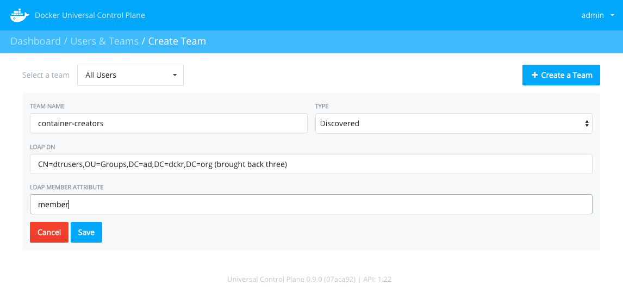This screenshot has width=623, height=297.
Task: Click the caret arrow in All Users dropdown
Action: click(175, 75)
